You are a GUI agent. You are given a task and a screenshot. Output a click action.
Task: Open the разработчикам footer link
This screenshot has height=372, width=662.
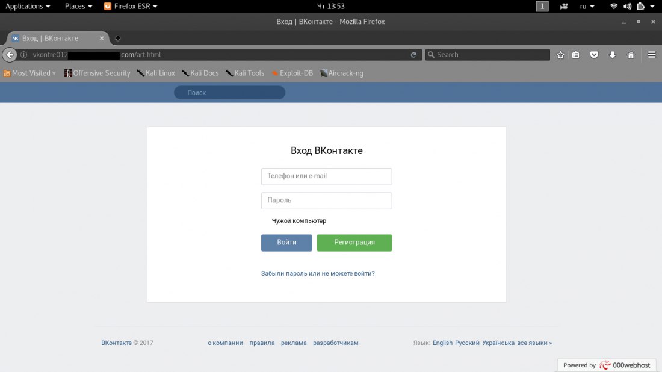335,343
